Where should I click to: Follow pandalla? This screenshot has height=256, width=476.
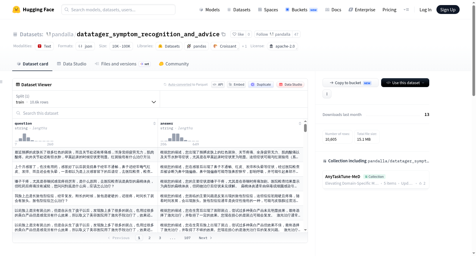(x=273, y=34)
